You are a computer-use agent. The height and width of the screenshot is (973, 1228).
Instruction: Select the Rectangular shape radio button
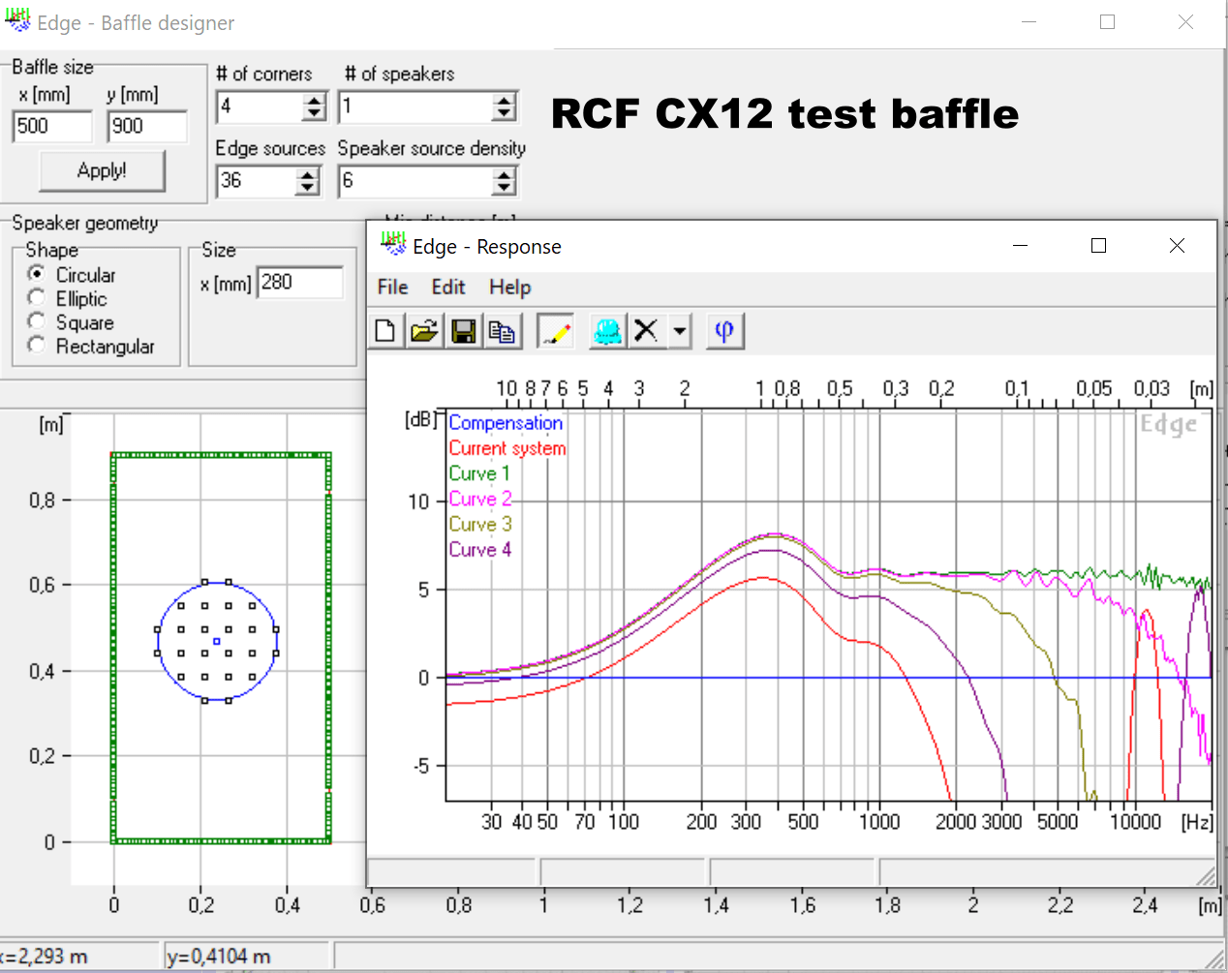[37, 345]
